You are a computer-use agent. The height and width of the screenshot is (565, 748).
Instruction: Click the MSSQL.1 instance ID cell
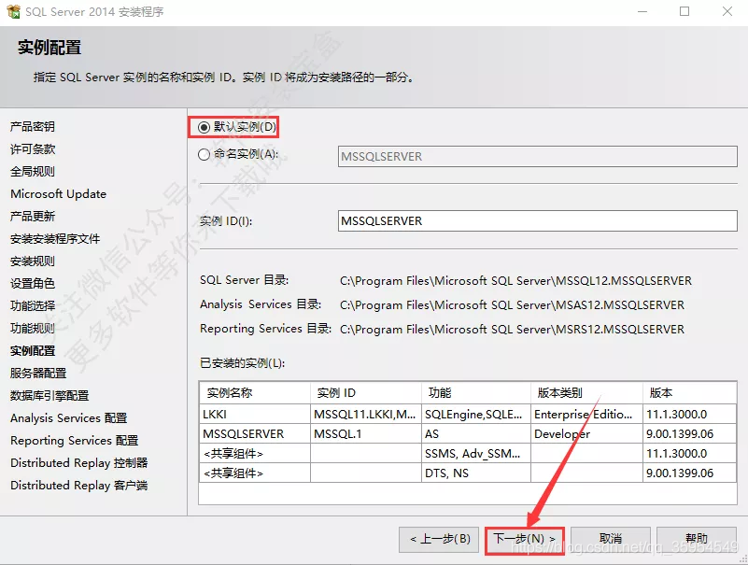coord(366,433)
